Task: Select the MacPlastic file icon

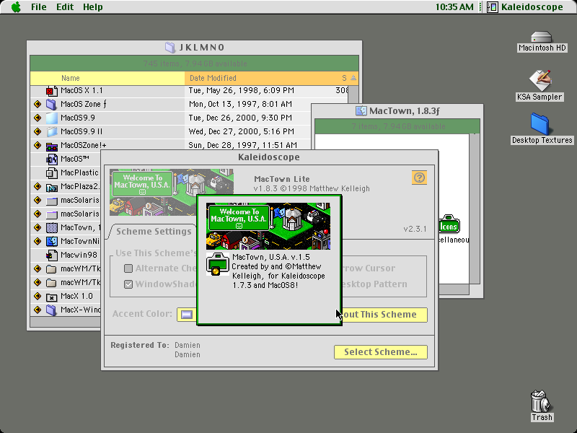Action: point(51,172)
